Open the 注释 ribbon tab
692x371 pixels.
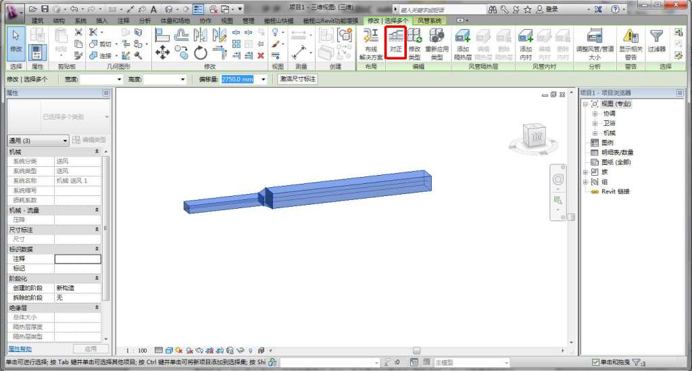point(124,21)
